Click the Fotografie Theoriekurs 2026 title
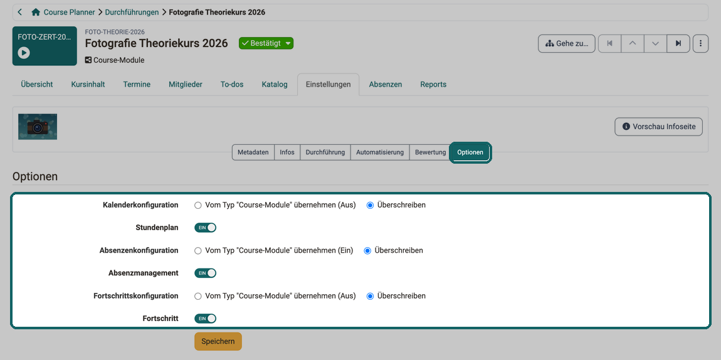Viewport: 721px width, 360px height. 156,43
